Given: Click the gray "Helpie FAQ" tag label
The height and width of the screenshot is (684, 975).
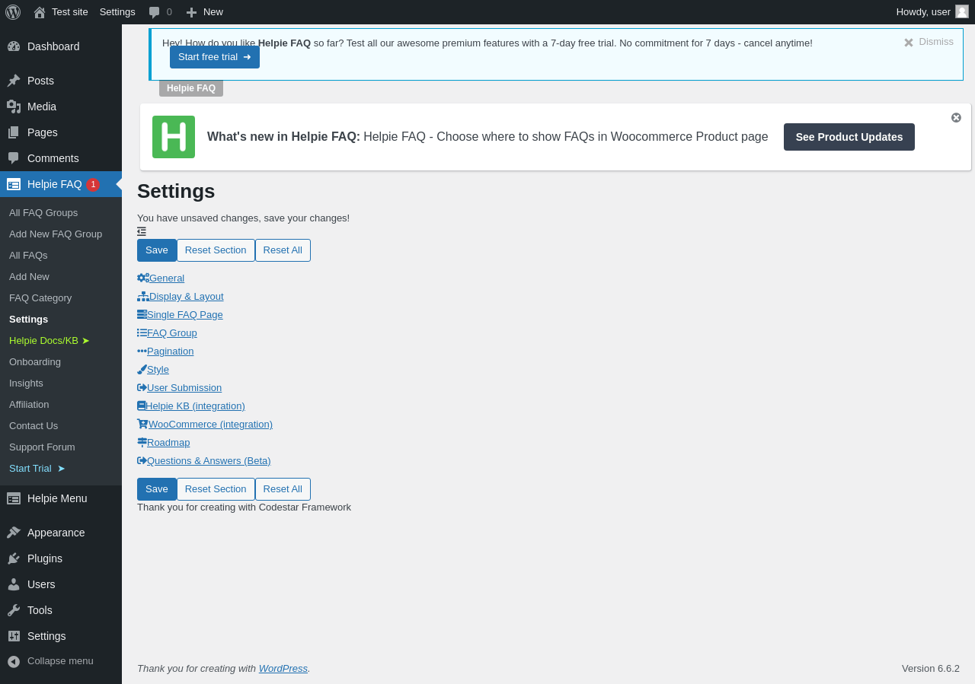Looking at the screenshot, I should coord(191,88).
